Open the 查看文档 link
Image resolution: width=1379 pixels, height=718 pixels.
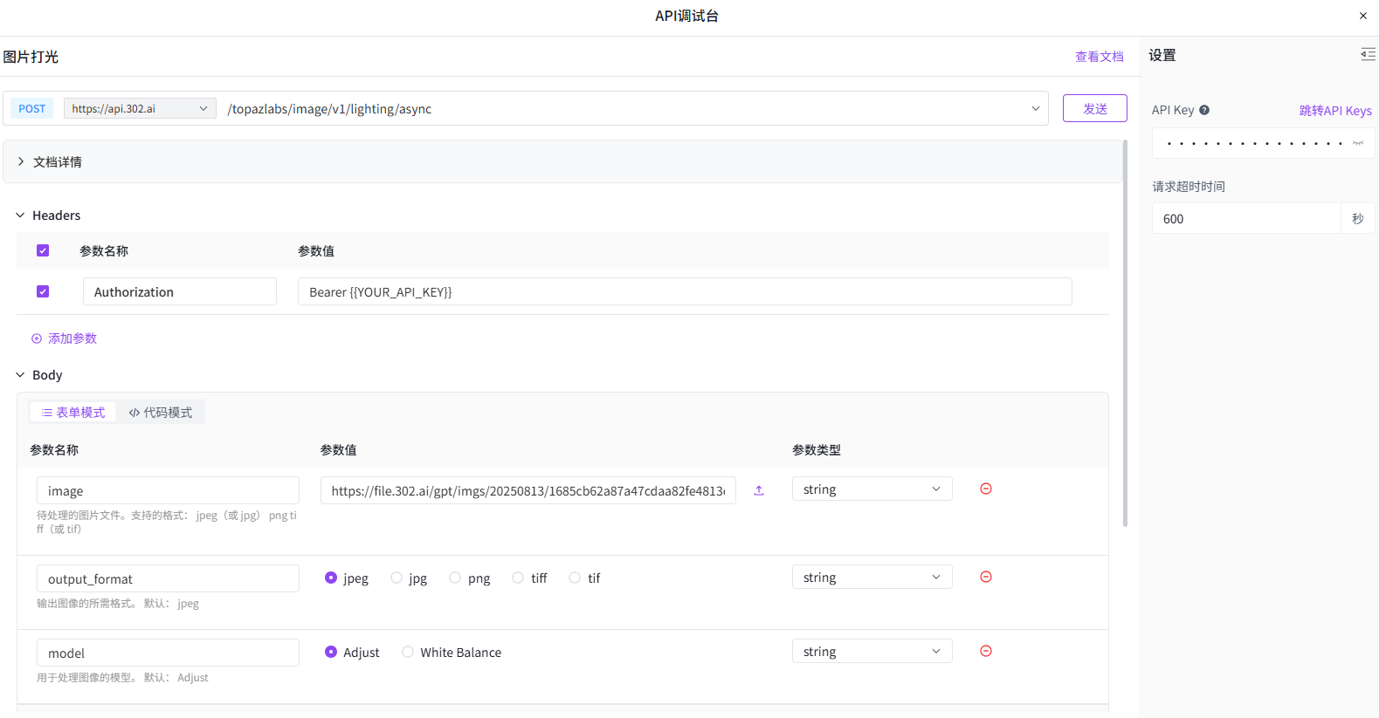pyautogui.click(x=1099, y=57)
